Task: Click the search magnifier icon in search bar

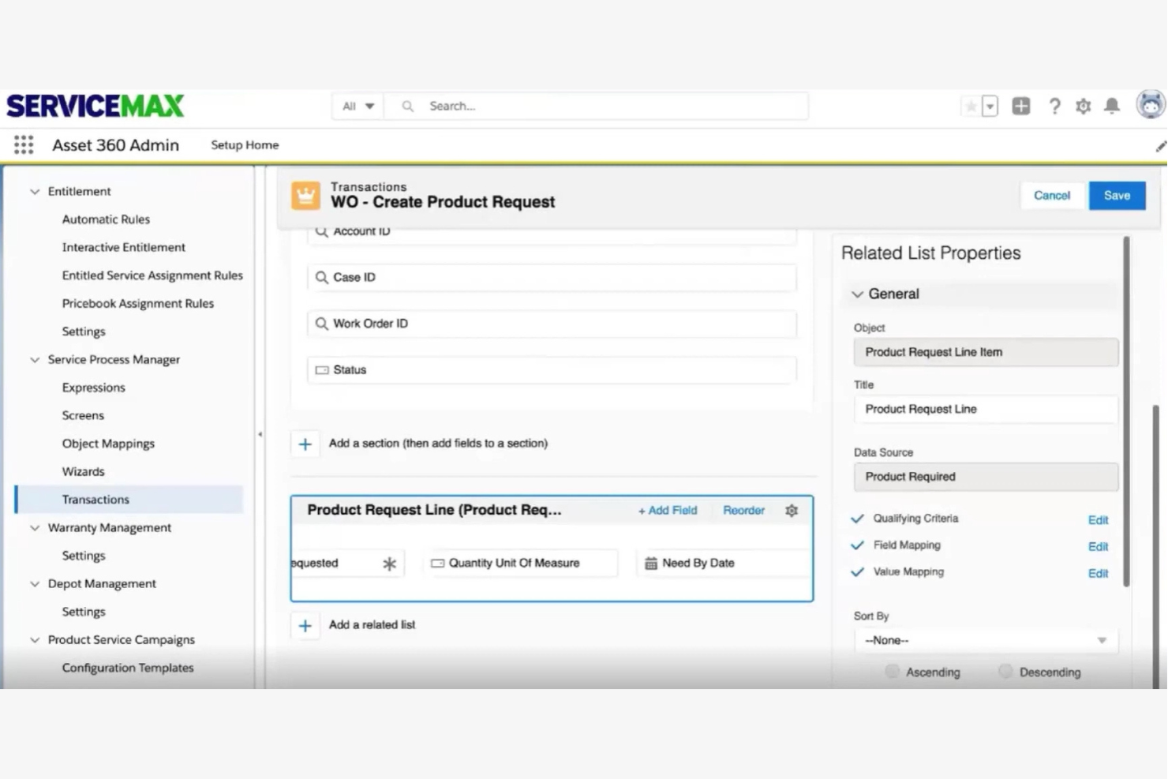Action: coord(407,106)
